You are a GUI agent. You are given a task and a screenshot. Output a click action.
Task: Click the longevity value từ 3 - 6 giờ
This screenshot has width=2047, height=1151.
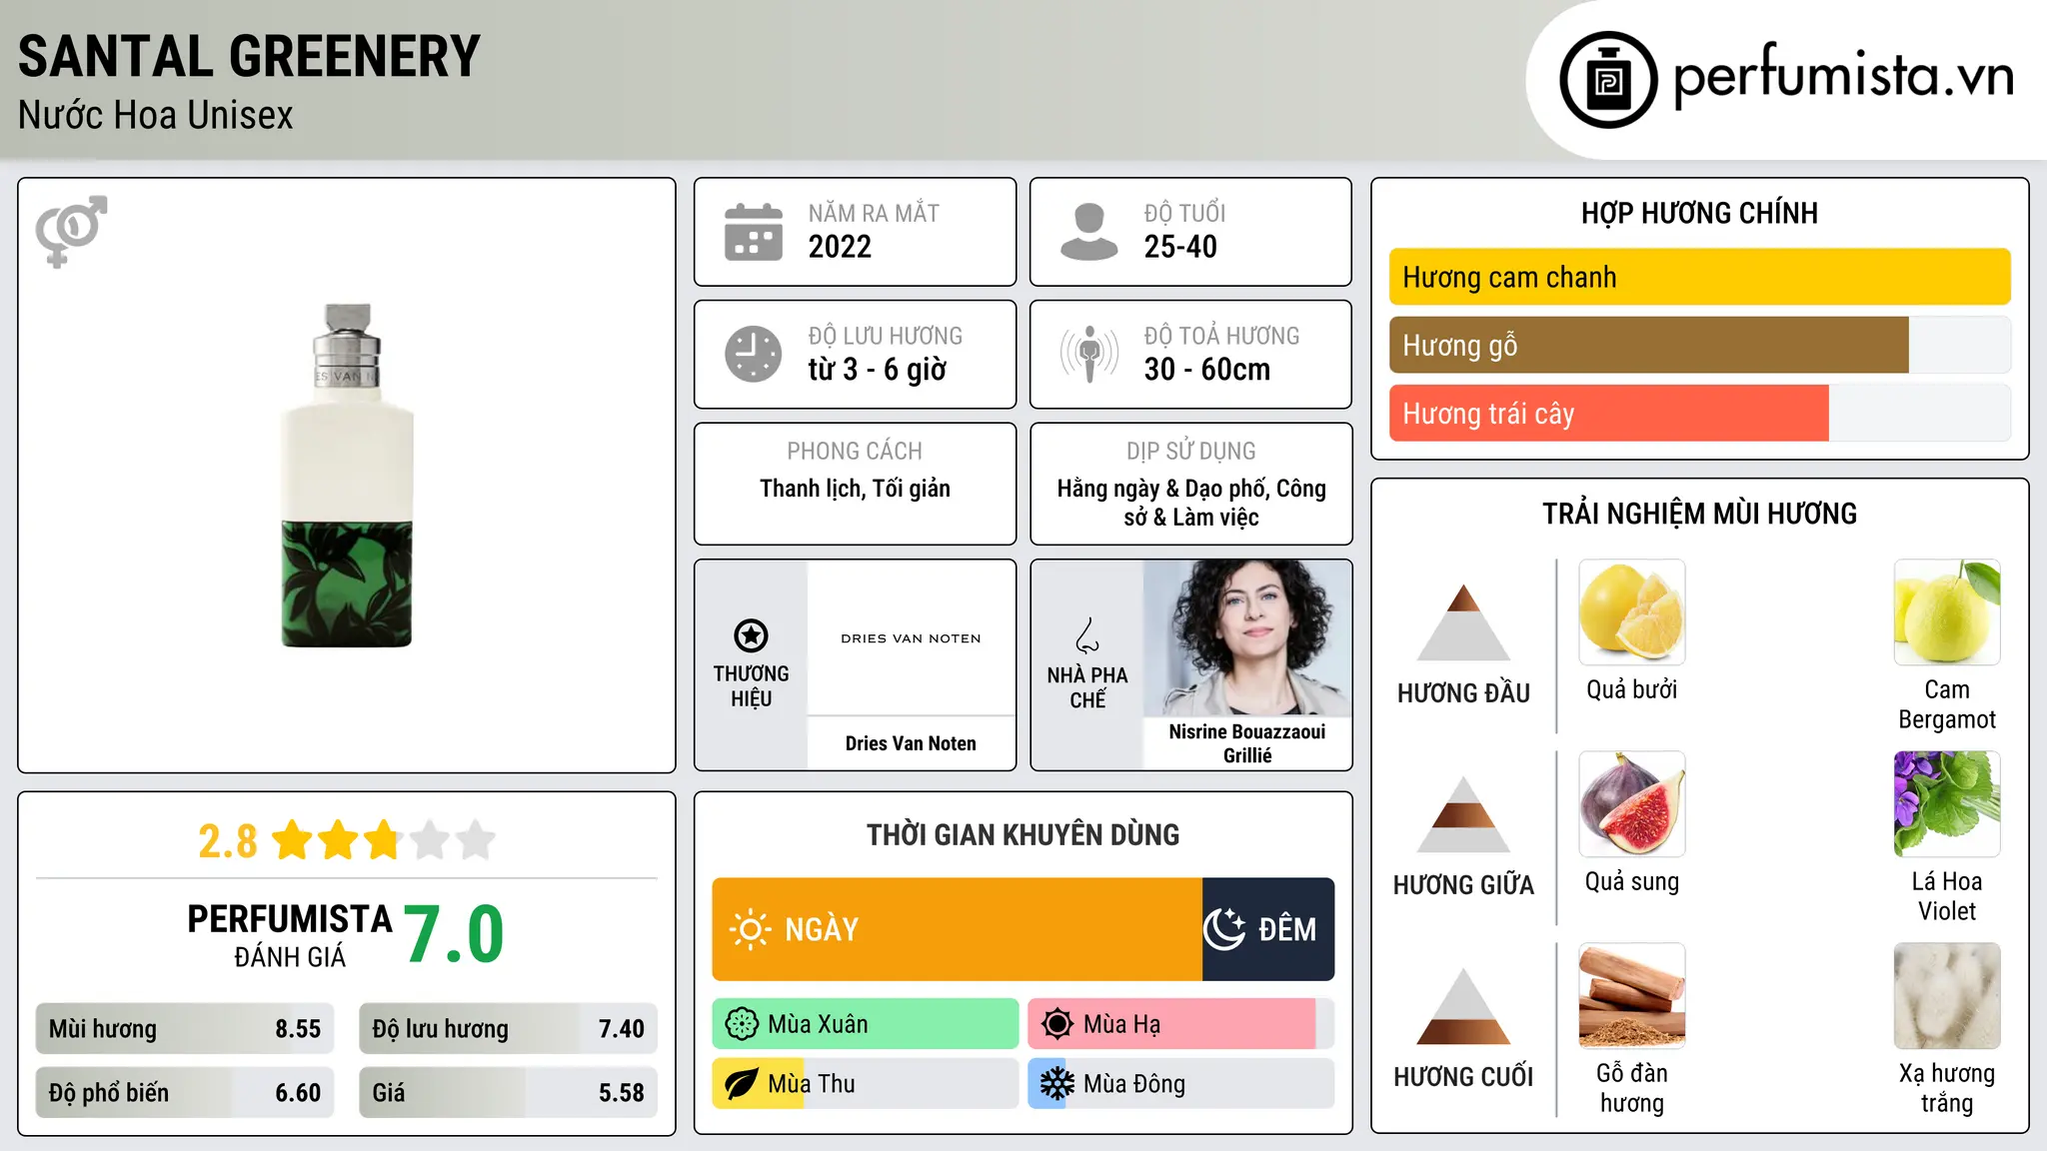pos(878,370)
